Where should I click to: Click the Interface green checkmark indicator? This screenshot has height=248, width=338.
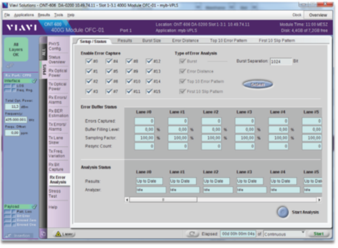coord(35,80)
